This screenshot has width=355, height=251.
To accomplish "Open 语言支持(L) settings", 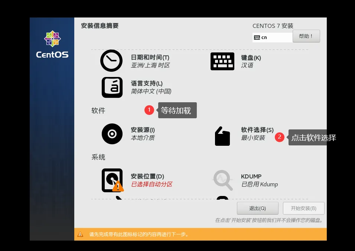I will pos(147,83).
